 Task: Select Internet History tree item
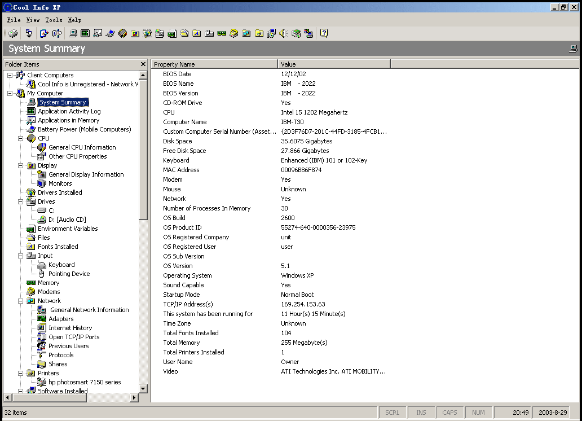tap(70, 328)
